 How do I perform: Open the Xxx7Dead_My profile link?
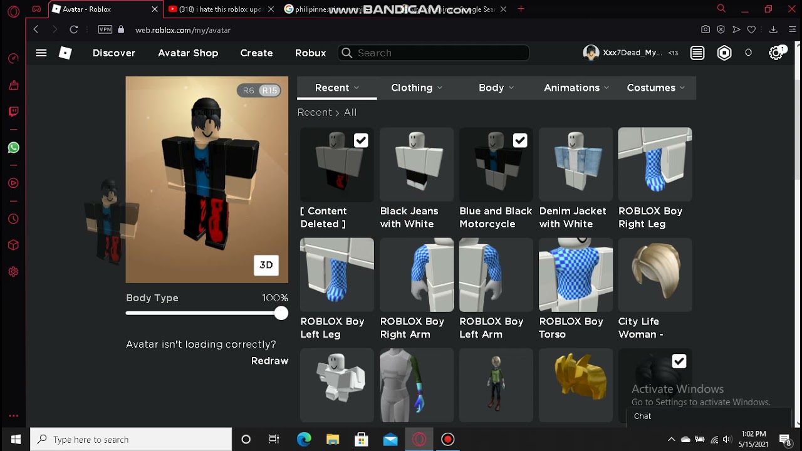623,53
